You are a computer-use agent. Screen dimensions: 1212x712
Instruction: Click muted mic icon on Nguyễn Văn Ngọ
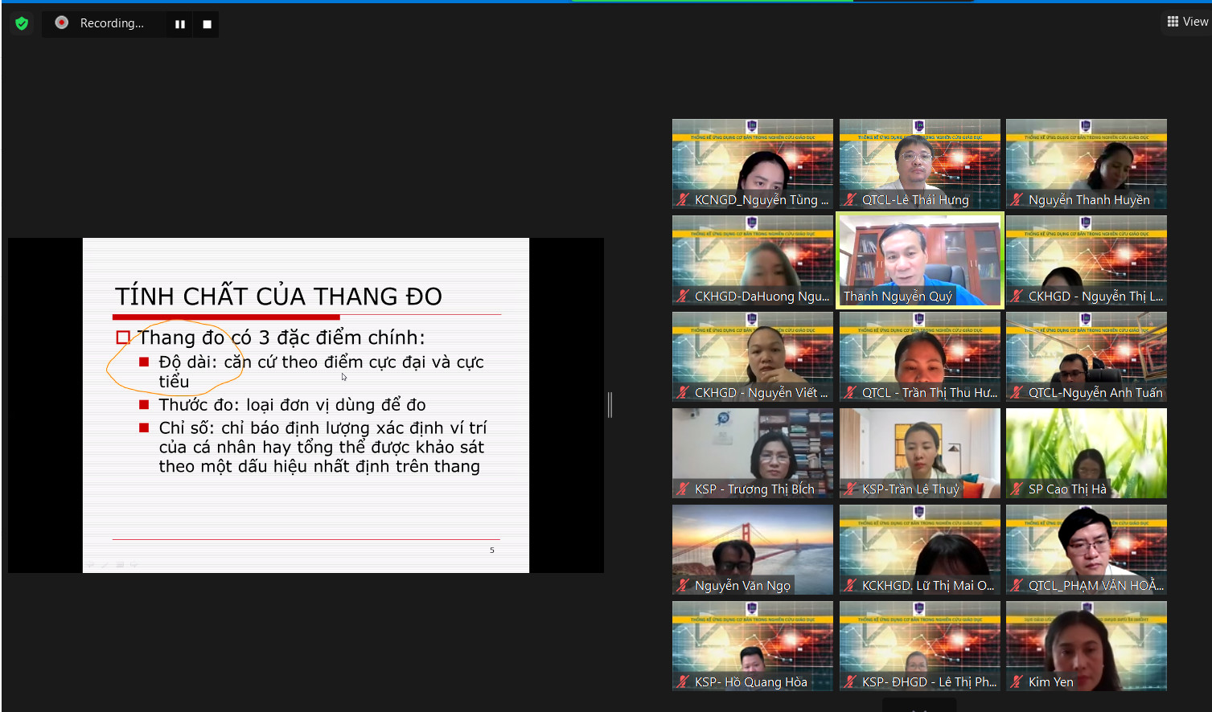tap(684, 586)
